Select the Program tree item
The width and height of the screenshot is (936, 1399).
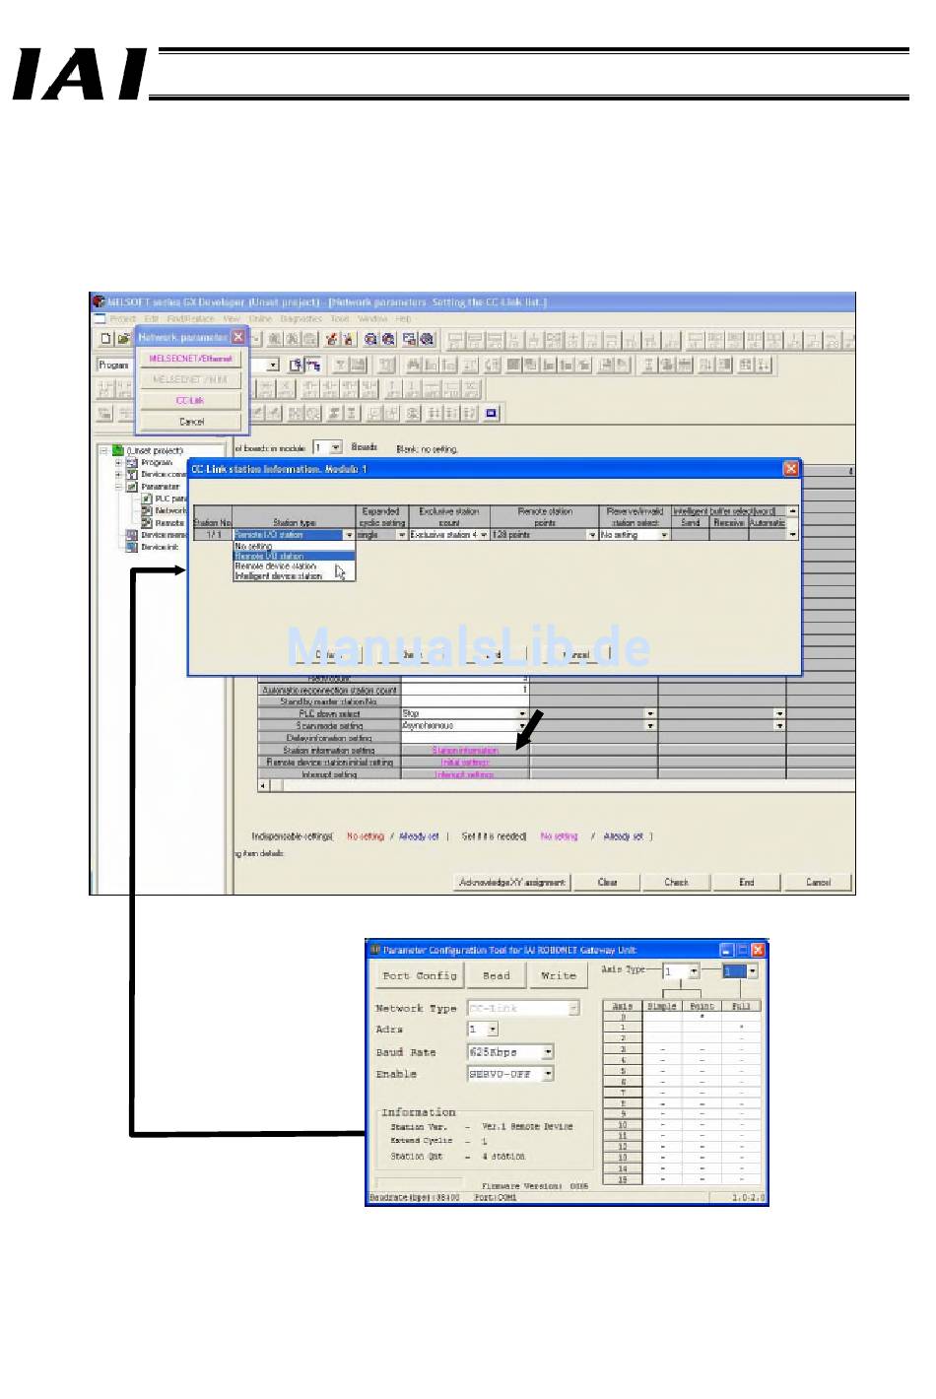pos(157,462)
